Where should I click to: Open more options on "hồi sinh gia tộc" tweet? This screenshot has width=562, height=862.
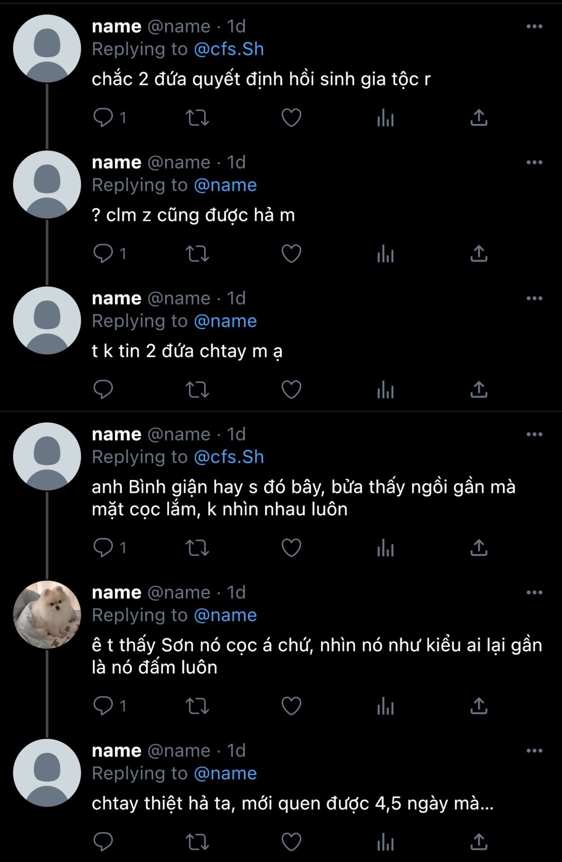[x=534, y=26]
